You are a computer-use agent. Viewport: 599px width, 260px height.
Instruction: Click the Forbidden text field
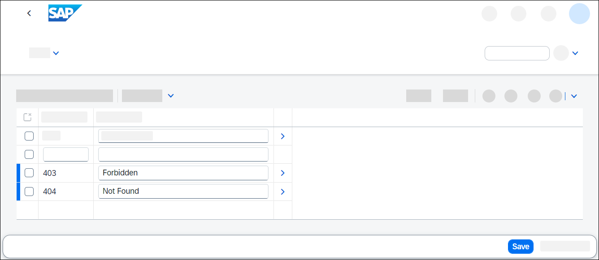click(183, 173)
